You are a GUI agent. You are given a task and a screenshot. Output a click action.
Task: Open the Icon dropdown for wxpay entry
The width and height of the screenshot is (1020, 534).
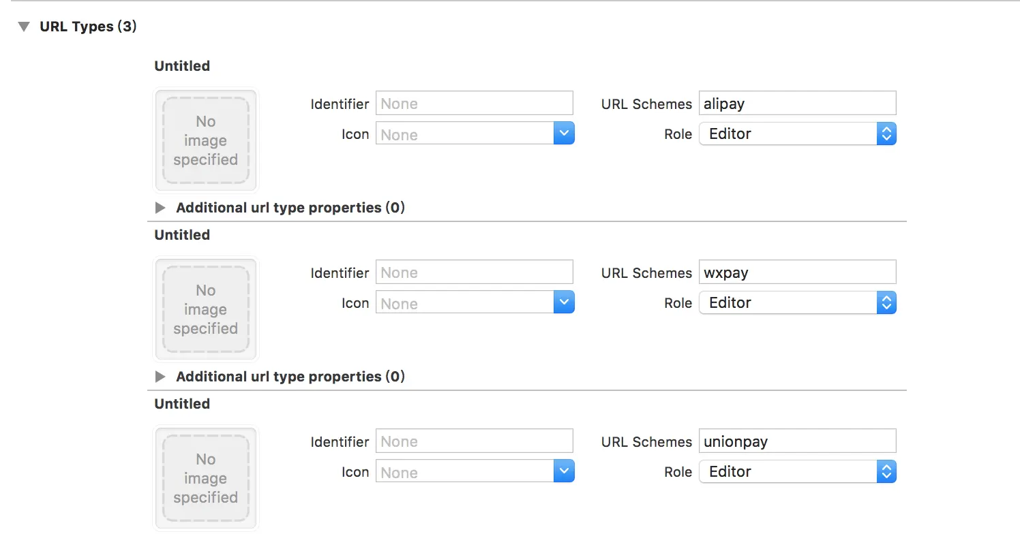point(563,302)
